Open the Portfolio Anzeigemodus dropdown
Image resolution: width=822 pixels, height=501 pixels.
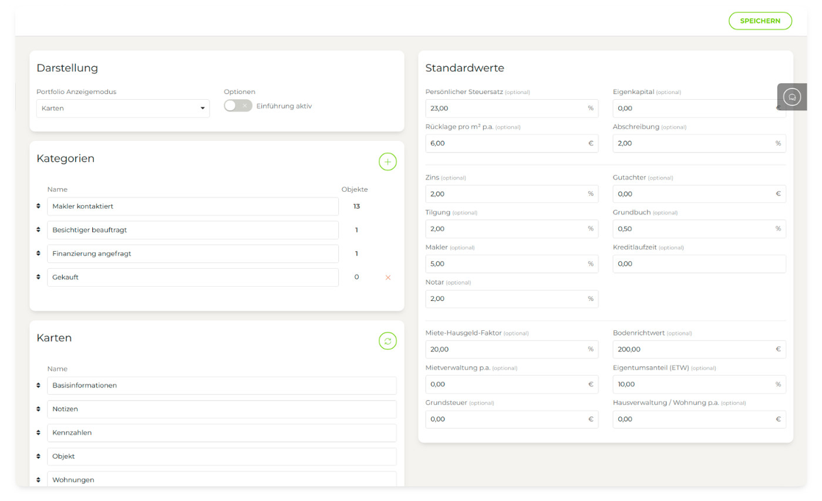coord(123,109)
